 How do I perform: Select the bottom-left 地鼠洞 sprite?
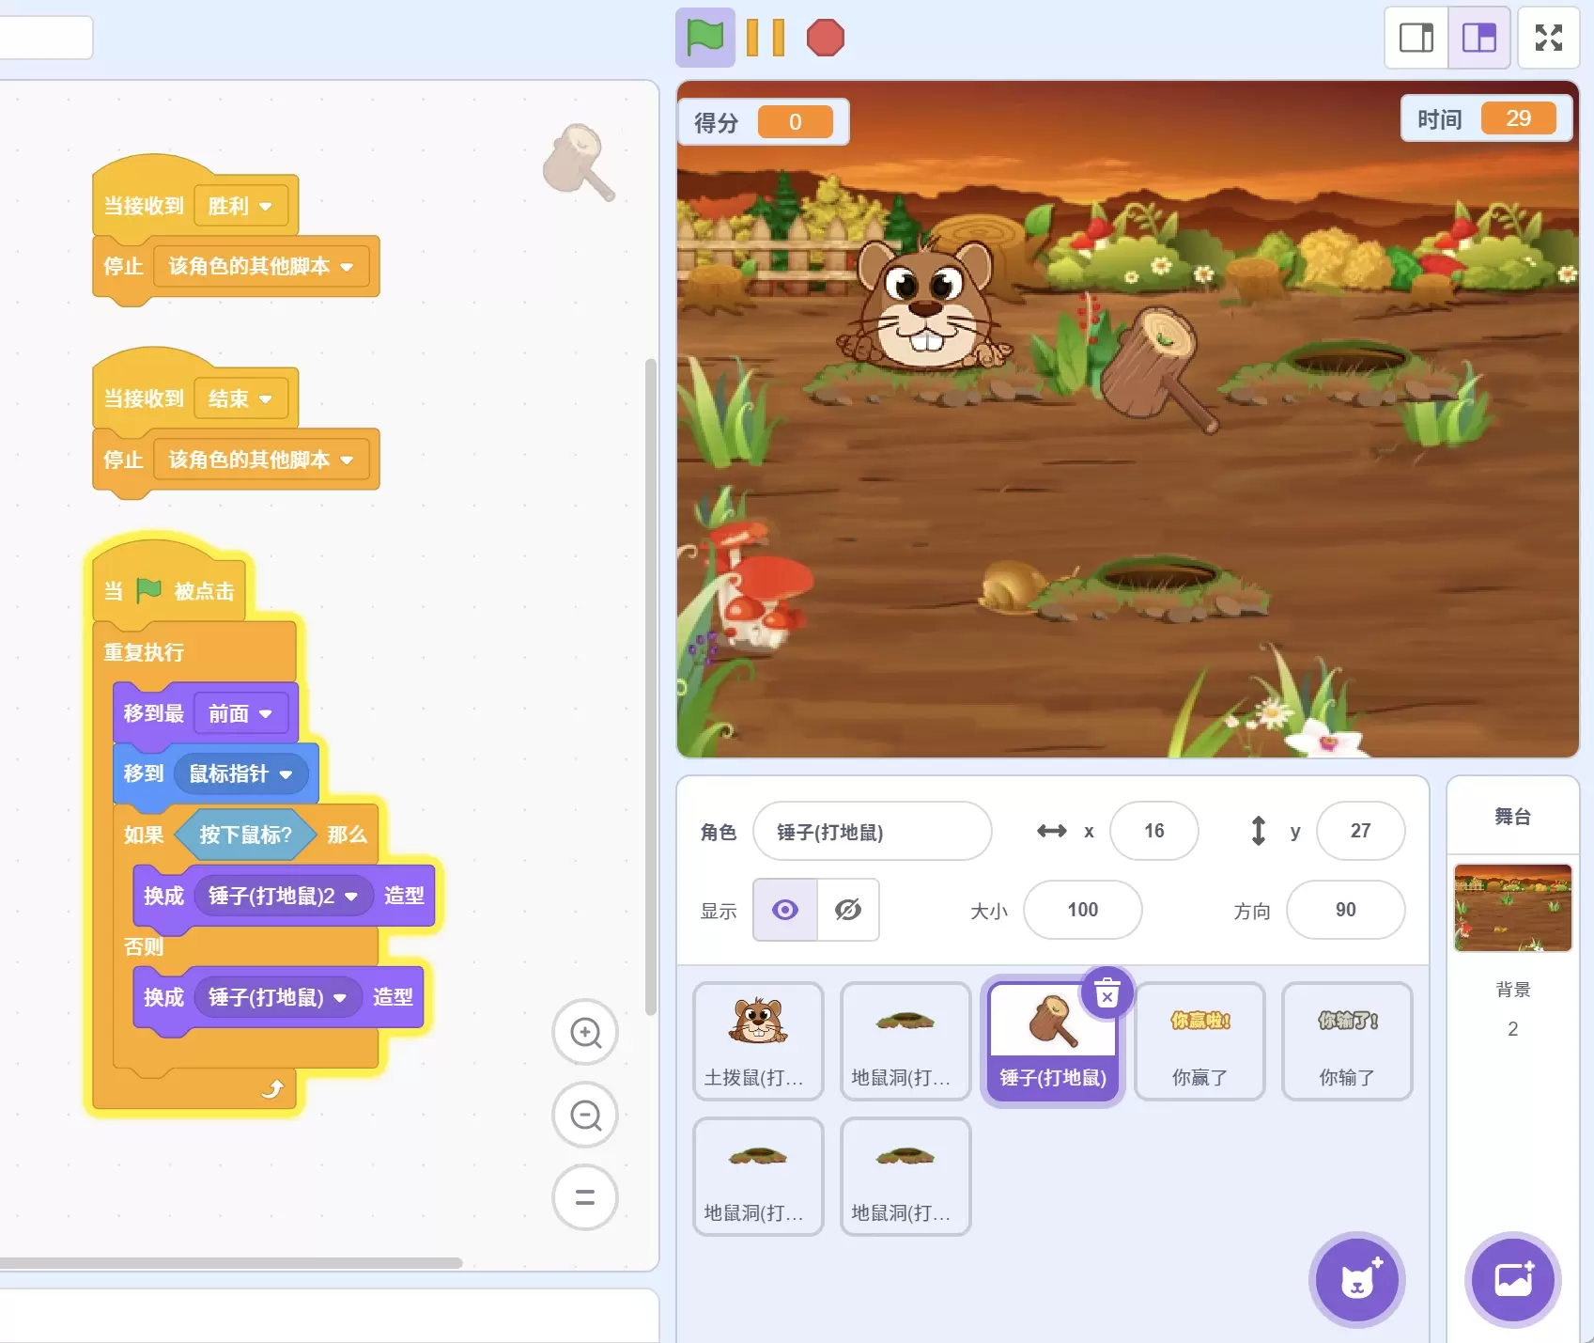[x=758, y=1177]
